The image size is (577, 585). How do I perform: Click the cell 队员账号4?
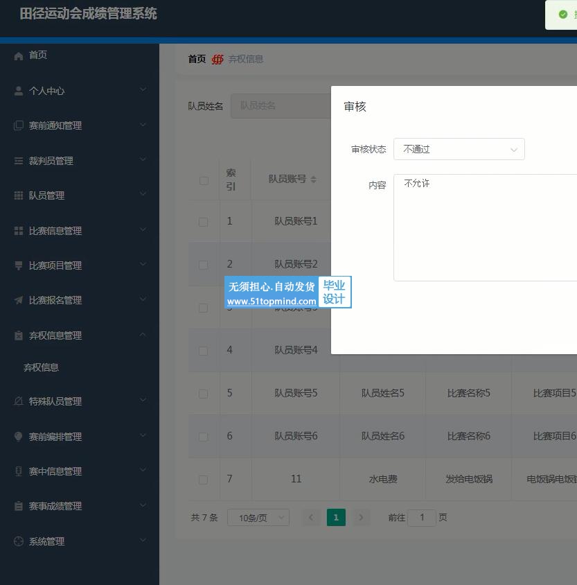(296, 350)
